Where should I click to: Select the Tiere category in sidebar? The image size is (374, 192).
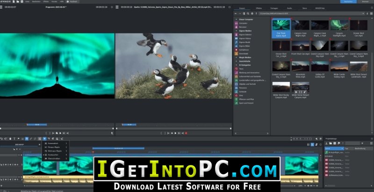(241, 69)
